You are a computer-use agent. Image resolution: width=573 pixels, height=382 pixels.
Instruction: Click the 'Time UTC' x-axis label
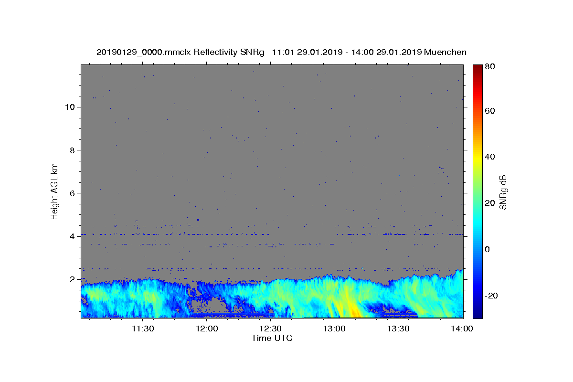pyautogui.click(x=272, y=338)
